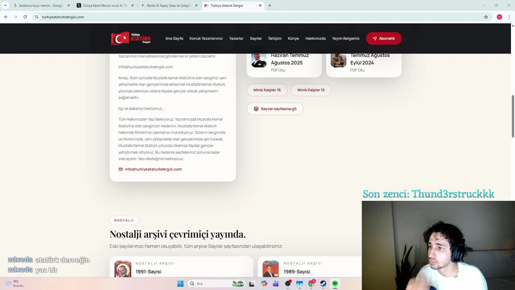The height and width of the screenshot is (290, 515).
Task: Click the Minik Kalpler 15 chip
Action: click(311, 90)
